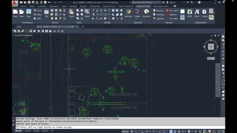The width and height of the screenshot is (237, 133).
Task: Click the MEP button
Action: 37,18
